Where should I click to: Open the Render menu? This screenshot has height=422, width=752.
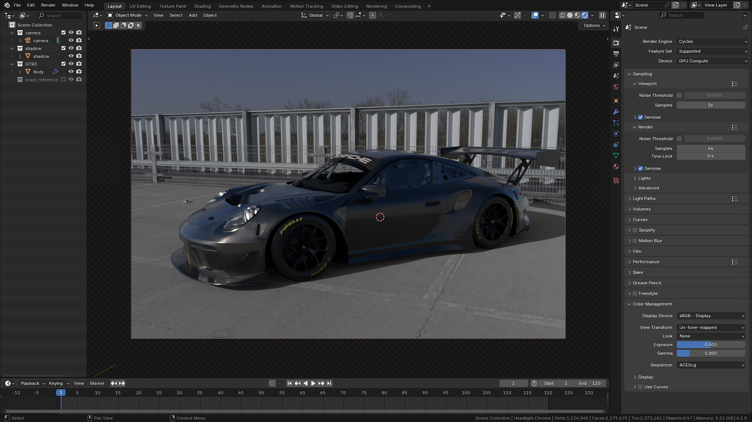pyautogui.click(x=48, y=5)
